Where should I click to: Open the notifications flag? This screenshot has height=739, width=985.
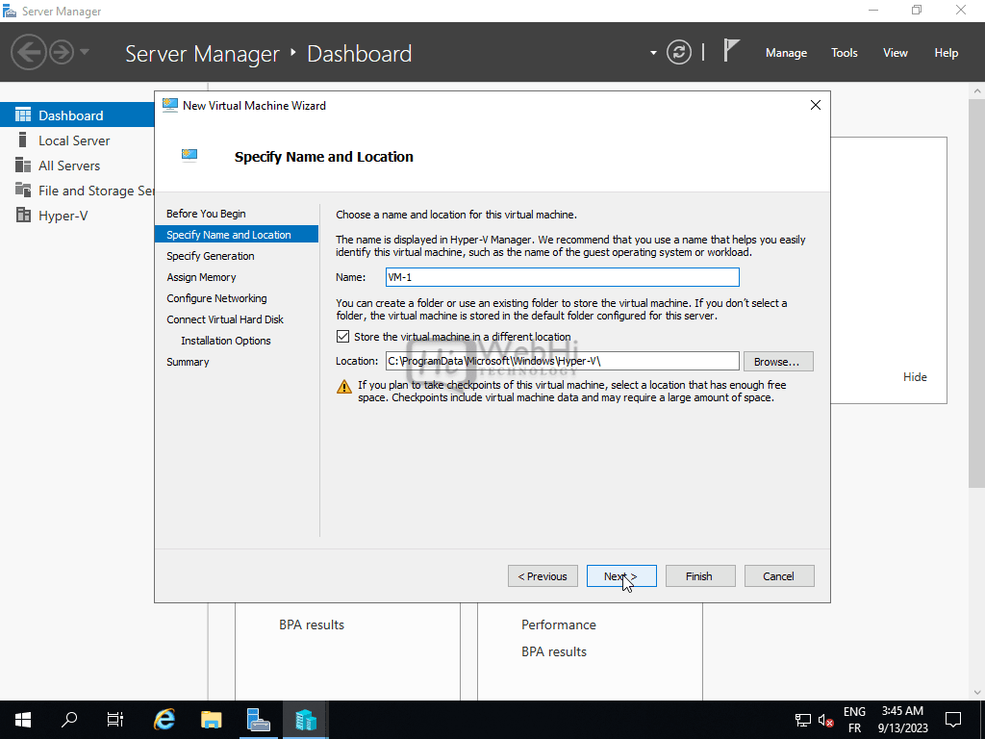731,51
